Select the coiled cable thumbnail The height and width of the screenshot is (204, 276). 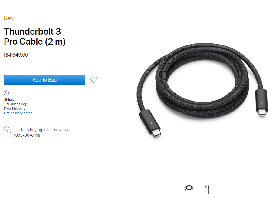tap(189, 188)
